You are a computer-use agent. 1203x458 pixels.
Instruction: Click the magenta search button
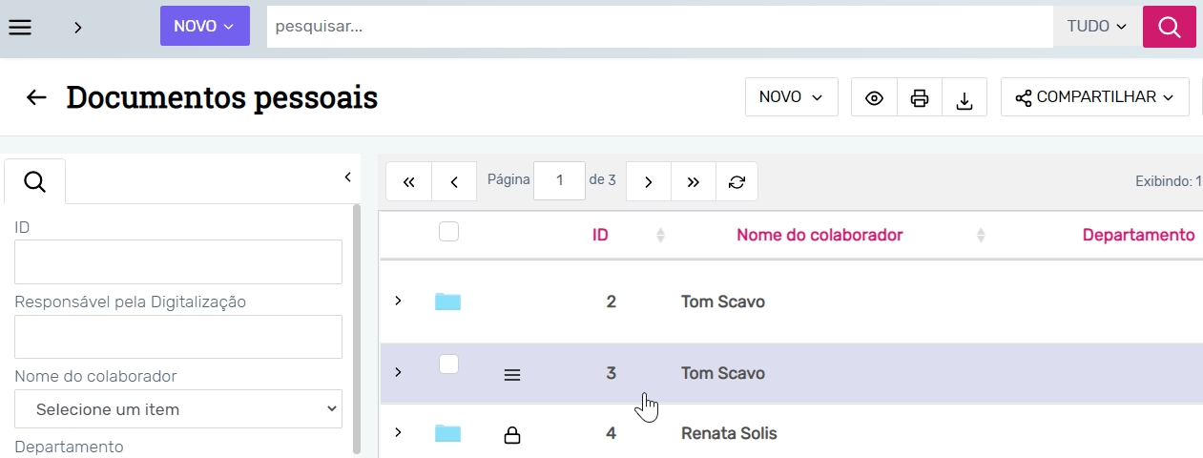pos(1169,27)
